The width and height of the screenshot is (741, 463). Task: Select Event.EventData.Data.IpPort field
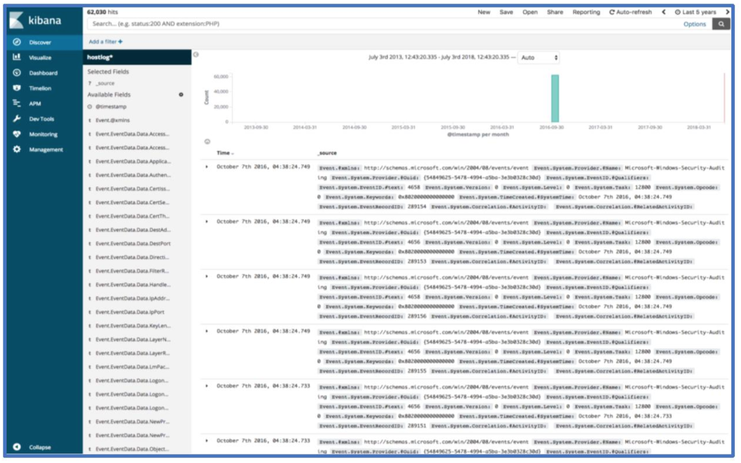pyautogui.click(x=130, y=312)
